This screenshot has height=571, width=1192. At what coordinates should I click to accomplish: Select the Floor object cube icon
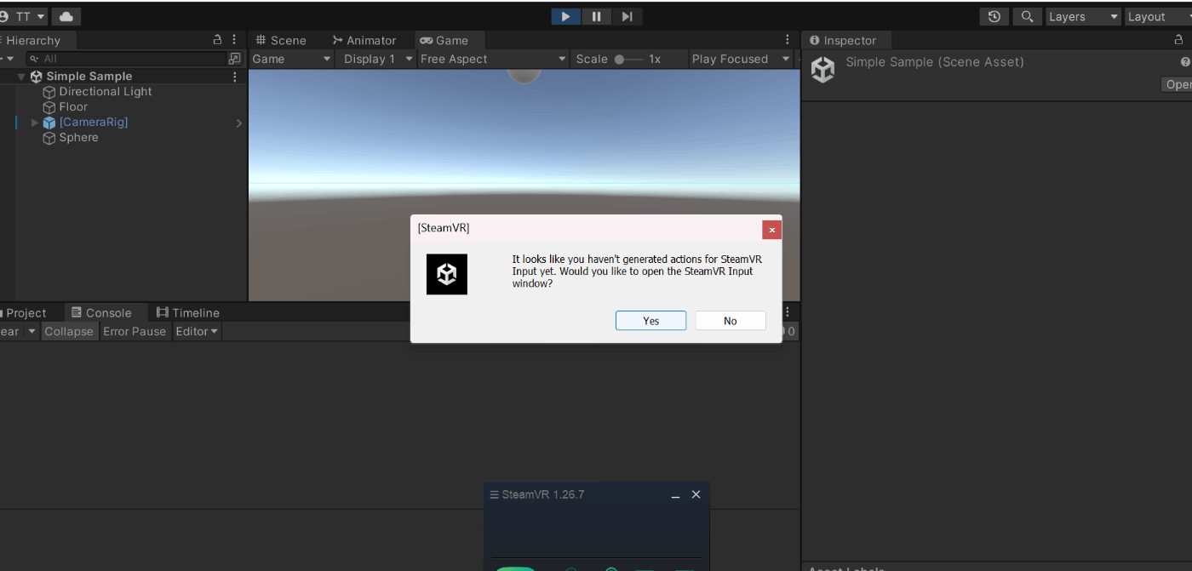[x=49, y=107]
